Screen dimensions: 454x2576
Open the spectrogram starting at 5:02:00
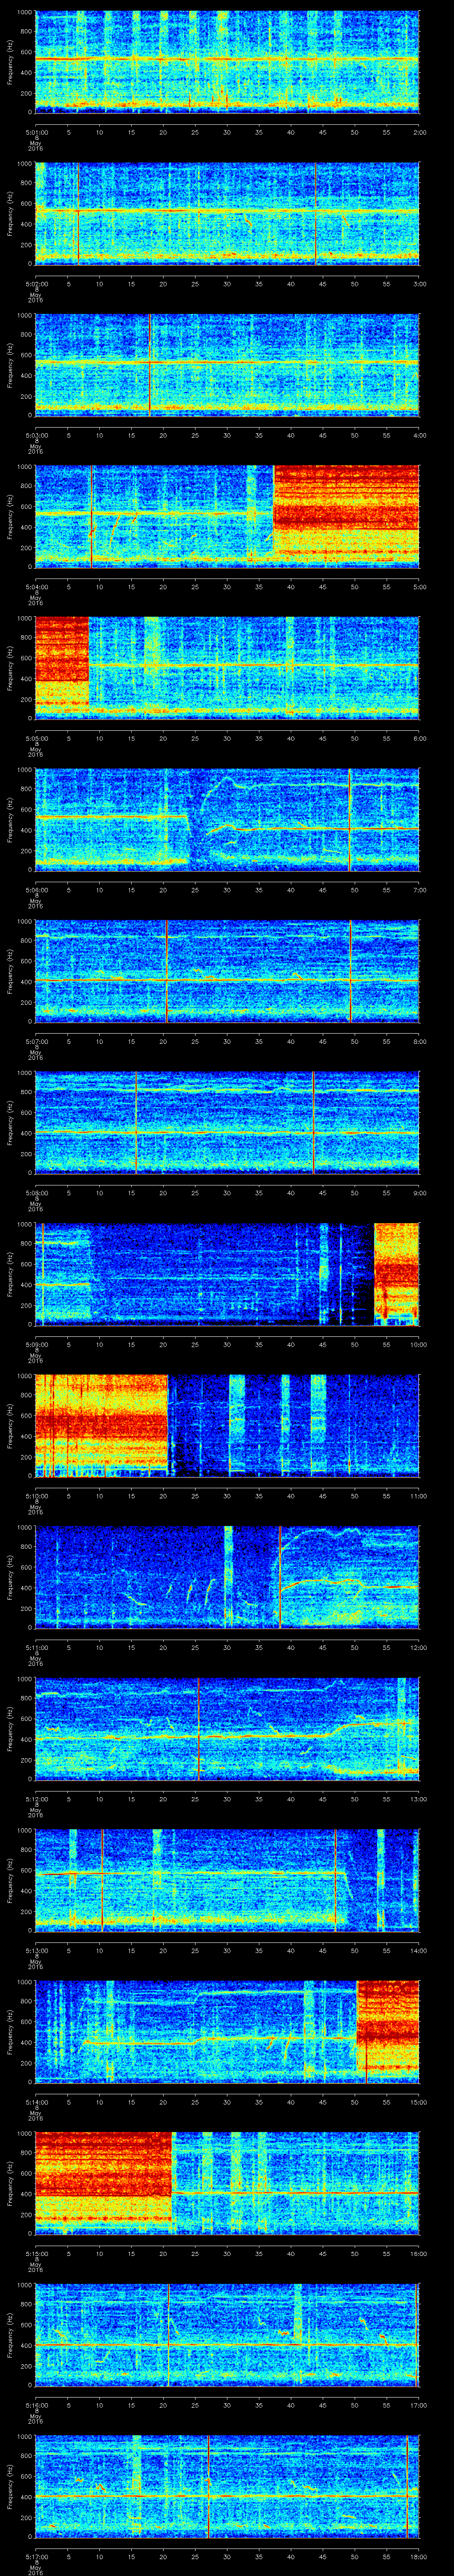(227, 213)
